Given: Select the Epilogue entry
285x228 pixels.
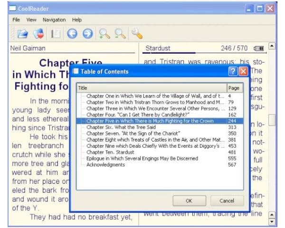Looking at the screenshot, I should 160,158.
